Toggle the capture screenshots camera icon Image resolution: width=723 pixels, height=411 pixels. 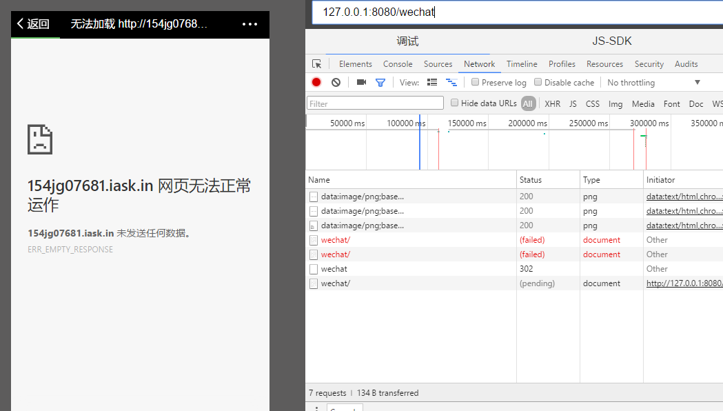click(x=361, y=82)
